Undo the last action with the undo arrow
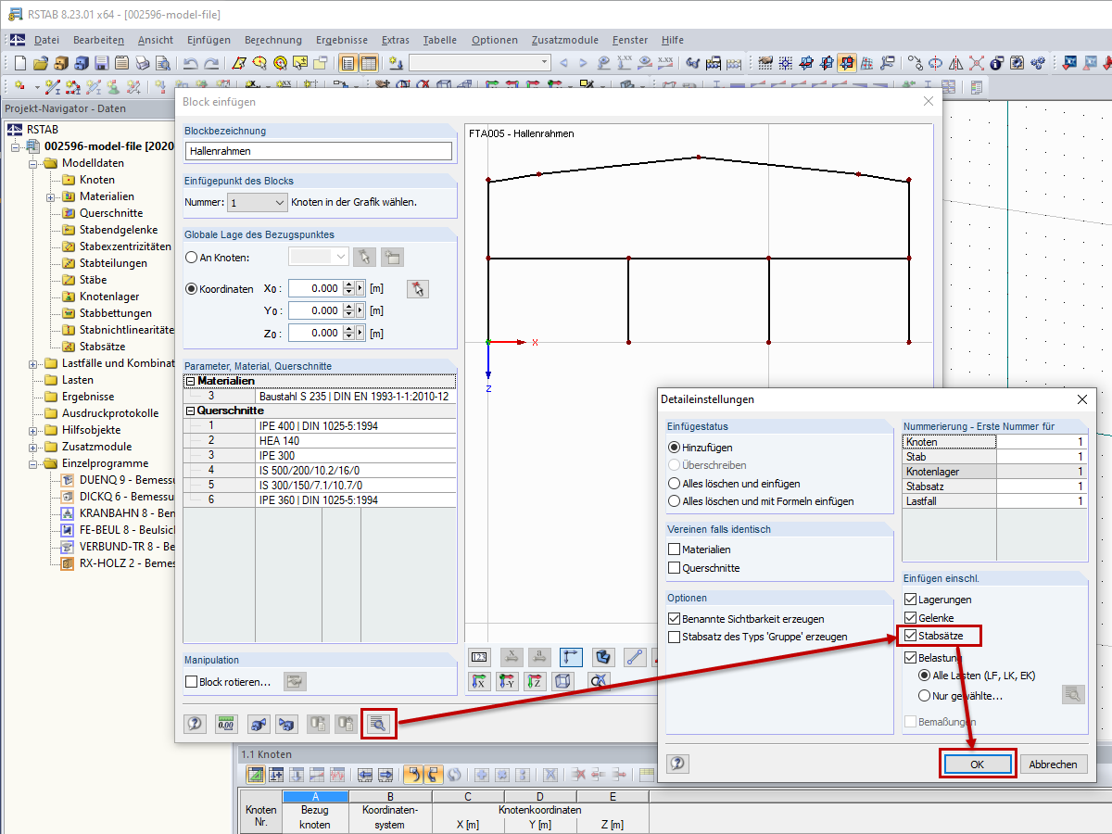This screenshot has width=1112, height=834. click(190, 63)
